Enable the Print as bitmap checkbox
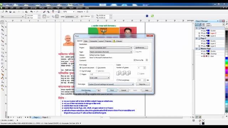This screenshot has width=228, height=128. pyautogui.click(x=117, y=80)
